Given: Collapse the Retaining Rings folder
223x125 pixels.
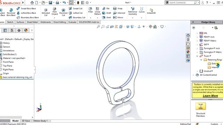Looking at the screenshot, I should coord(201,60).
